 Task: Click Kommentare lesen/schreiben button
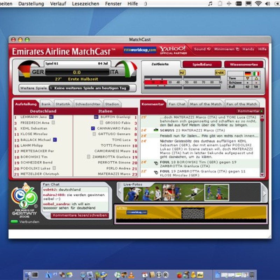(80, 215)
